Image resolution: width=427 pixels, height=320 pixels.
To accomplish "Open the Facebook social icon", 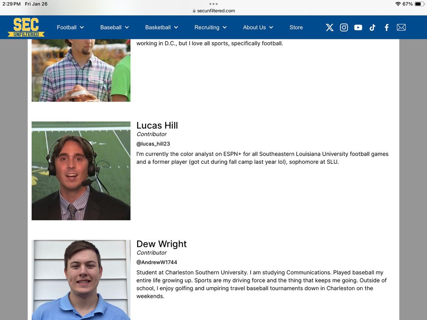I will (386, 27).
